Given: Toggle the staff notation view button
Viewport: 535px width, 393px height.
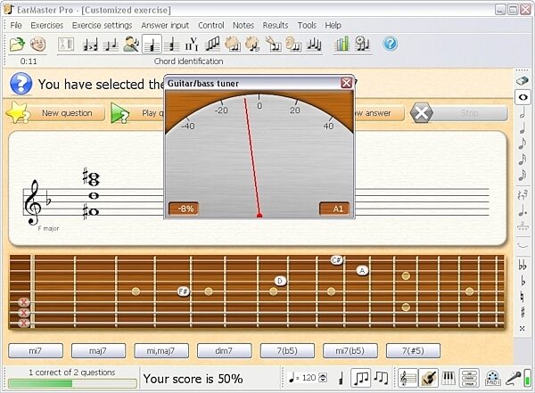Looking at the screenshot, I should pos(407,378).
